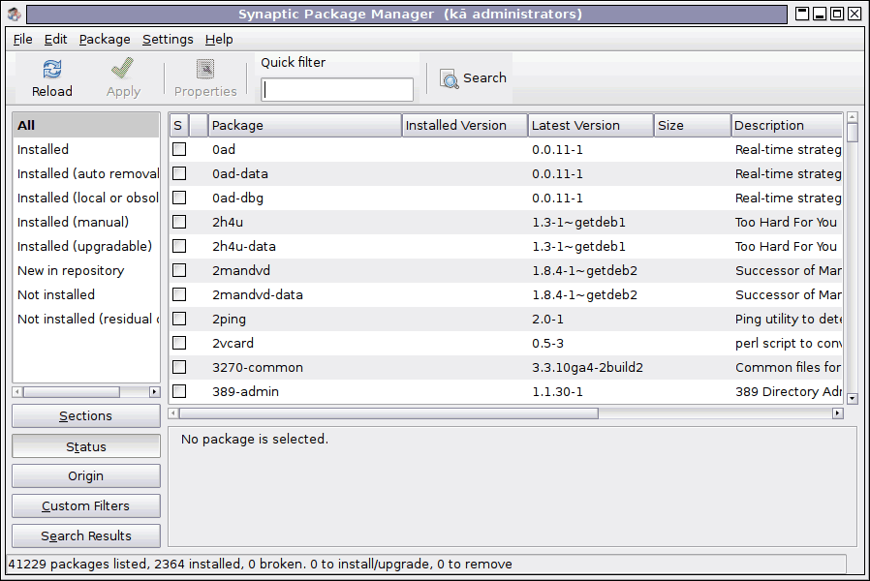Screen dimensions: 870x581
Task: Select the 389-admin package name
Action: click(x=245, y=391)
